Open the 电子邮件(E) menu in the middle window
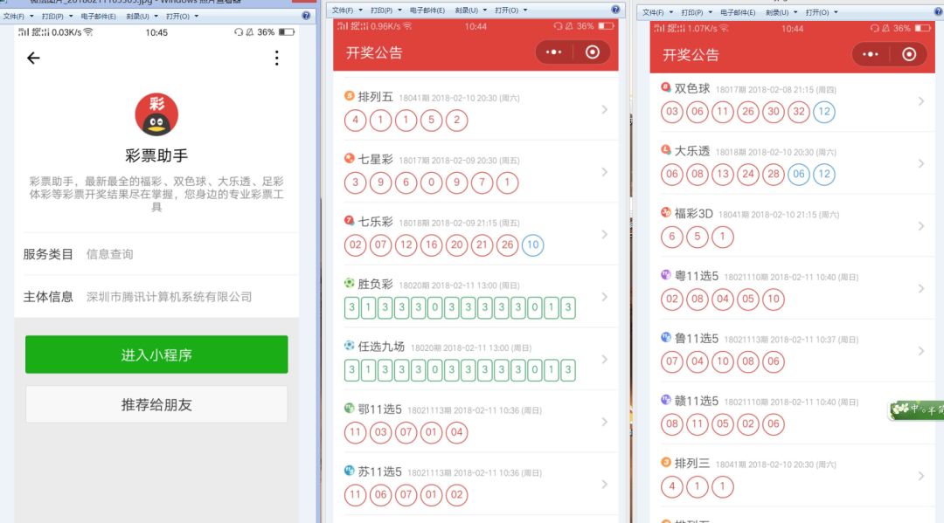The width and height of the screenshot is (944, 523). (427, 10)
